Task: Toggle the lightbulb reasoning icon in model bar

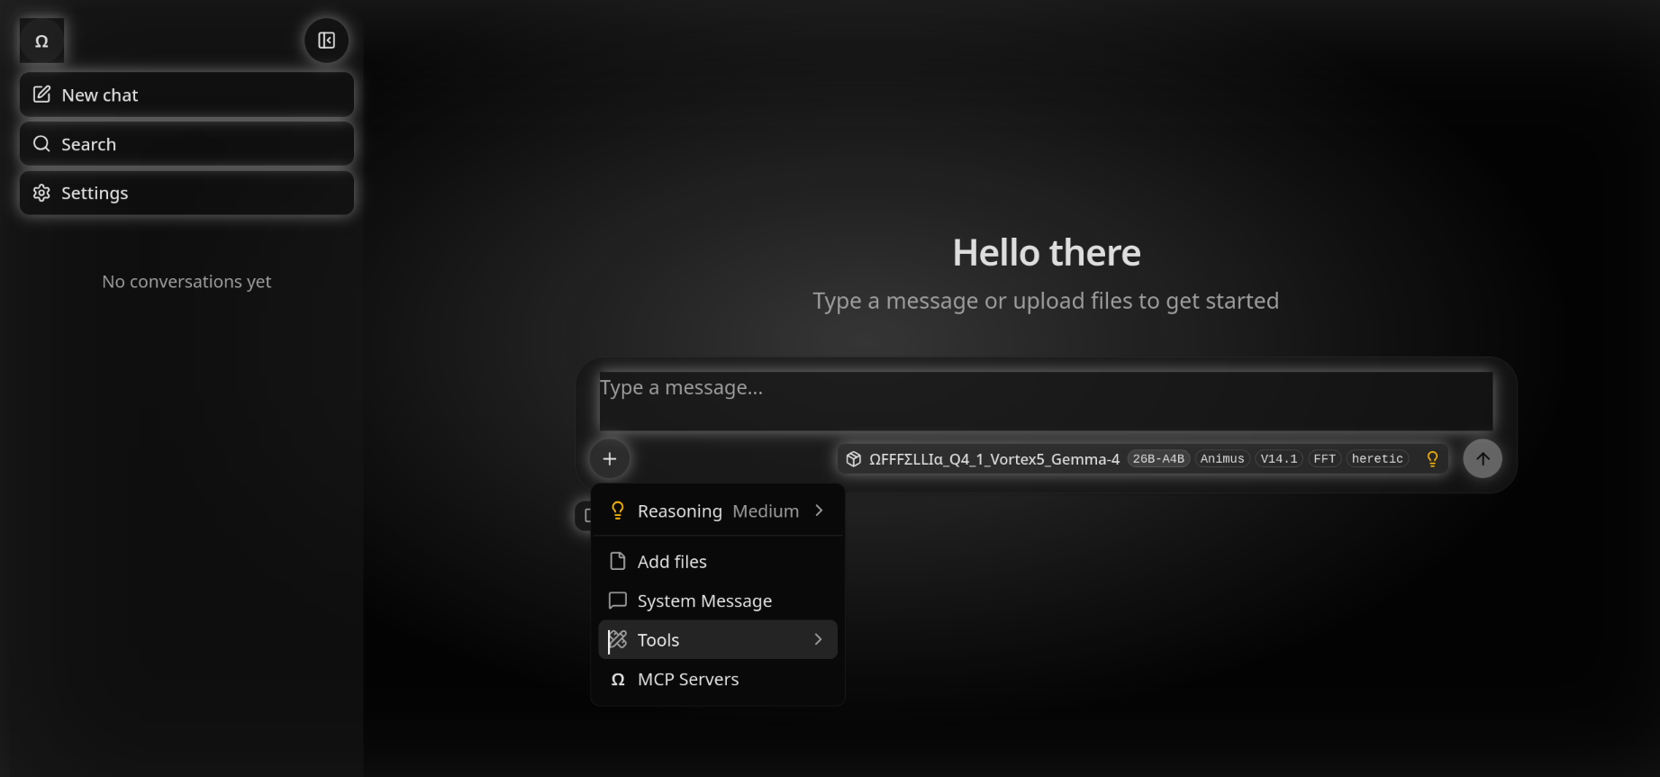Action: [1432, 459]
